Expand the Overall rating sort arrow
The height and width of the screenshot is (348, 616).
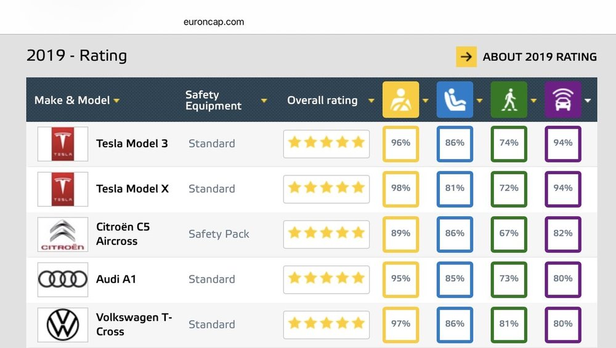point(371,101)
